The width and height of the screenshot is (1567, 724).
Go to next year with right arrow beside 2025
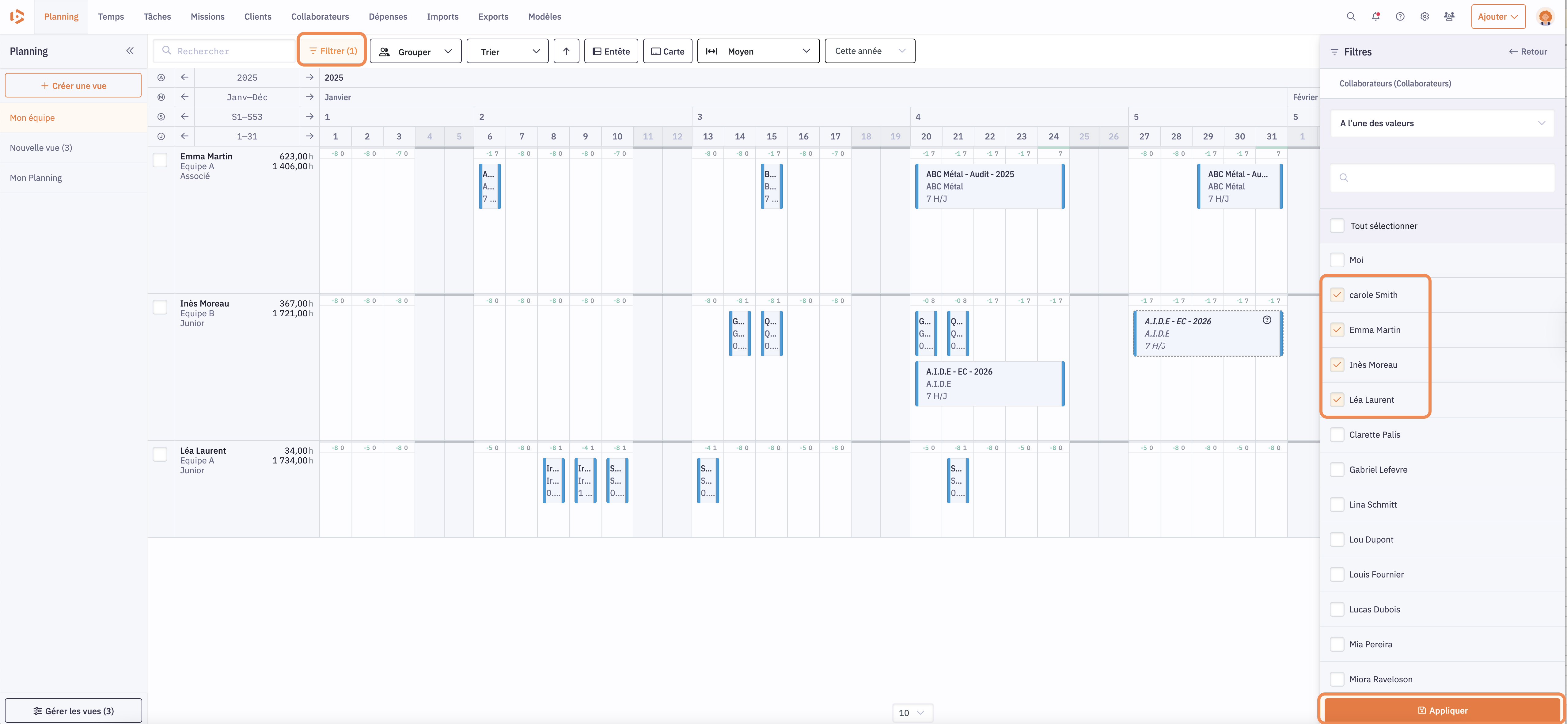coord(309,77)
